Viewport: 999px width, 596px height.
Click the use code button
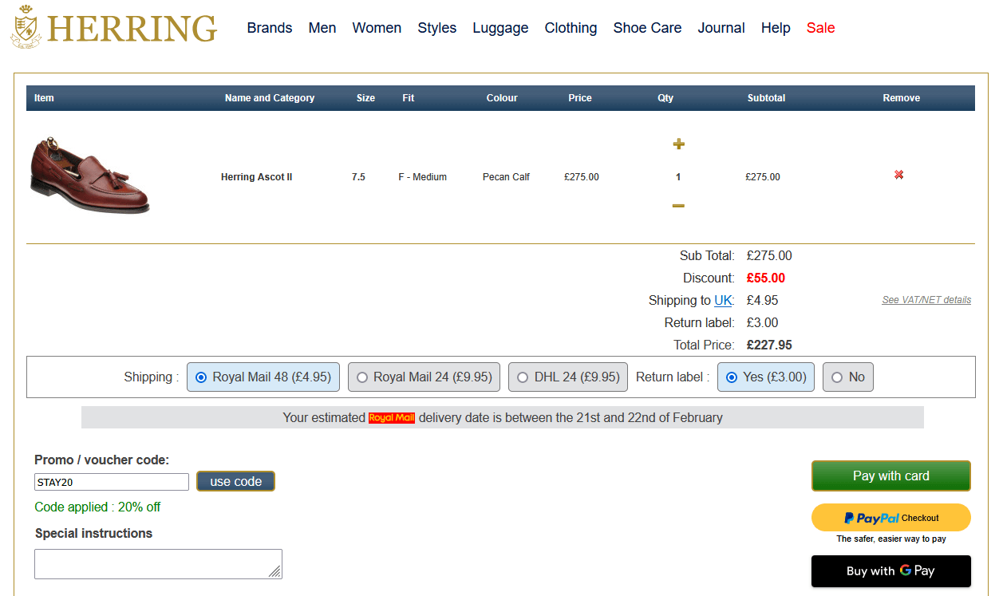(x=235, y=481)
